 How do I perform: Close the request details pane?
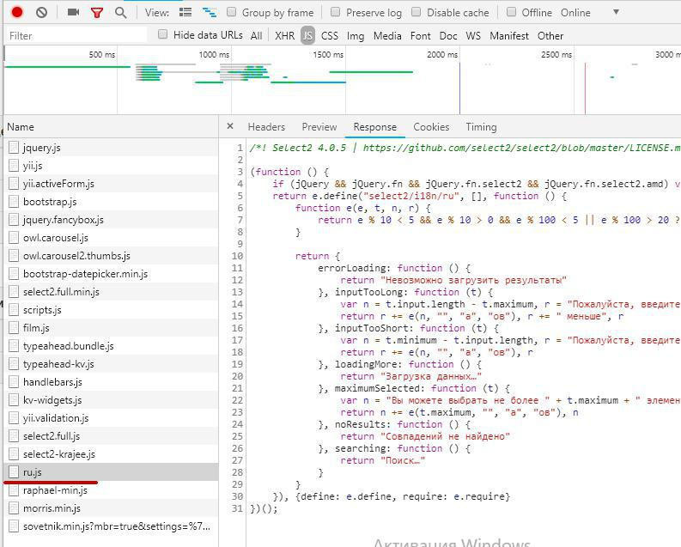point(230,126)
